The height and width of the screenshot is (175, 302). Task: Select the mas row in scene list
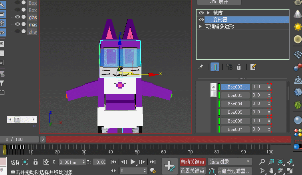(32, 24)
